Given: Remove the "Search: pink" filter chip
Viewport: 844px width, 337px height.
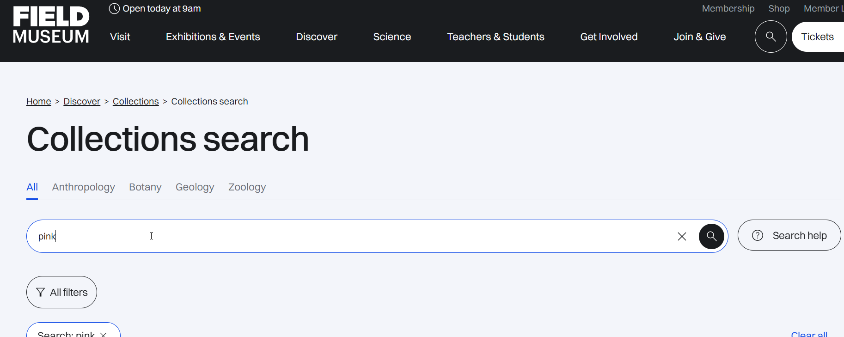Looking at the screenshot, I should pos(104,334).
